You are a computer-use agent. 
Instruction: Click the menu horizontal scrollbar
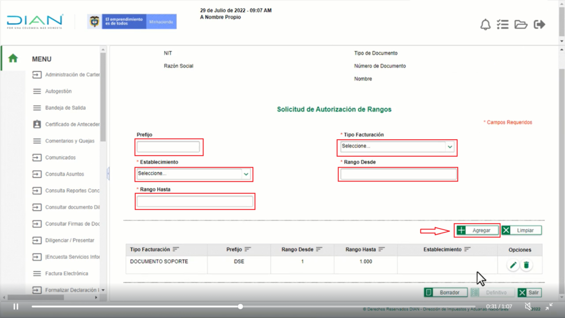tap(36, 298)
